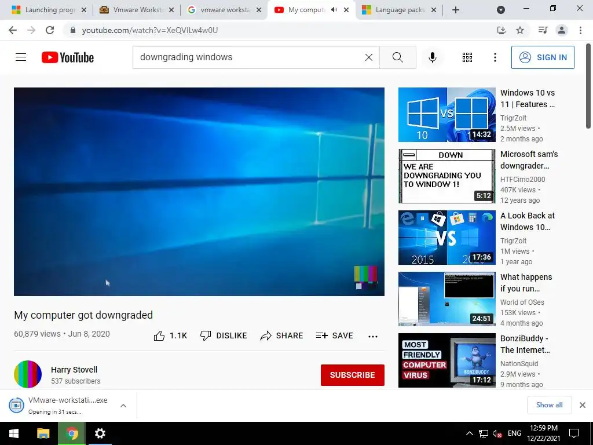Viewport: 593px width, 445px height.
Task: Bookmark this page with the star icon
Action: (x=520, y=30)
